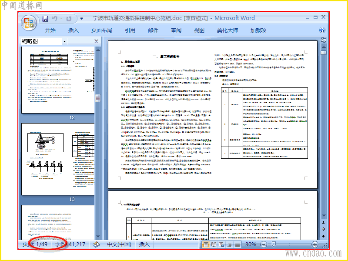
Task: Click the zoom slider handle
Action: click(x=274, y=244)
